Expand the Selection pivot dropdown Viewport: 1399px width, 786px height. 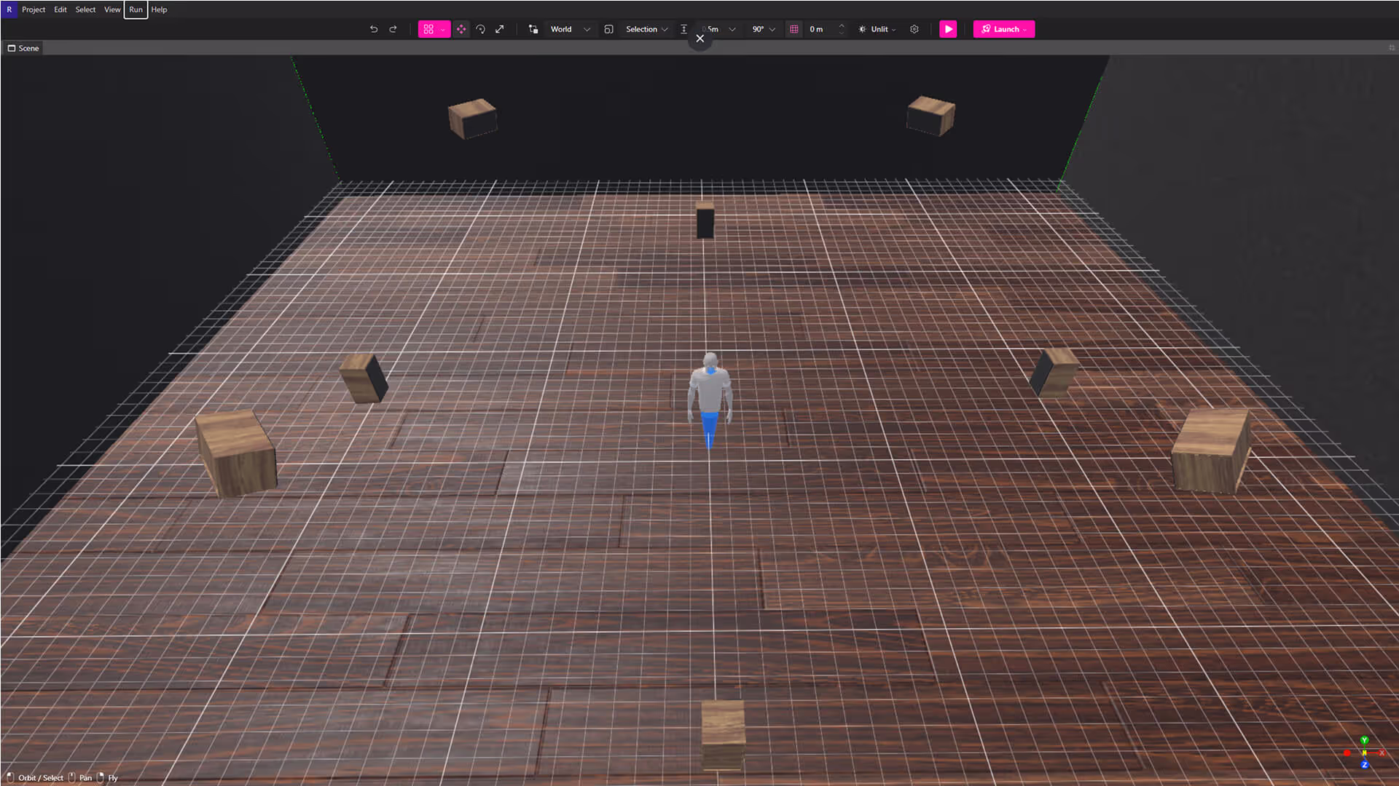click(x=646, y=29)
